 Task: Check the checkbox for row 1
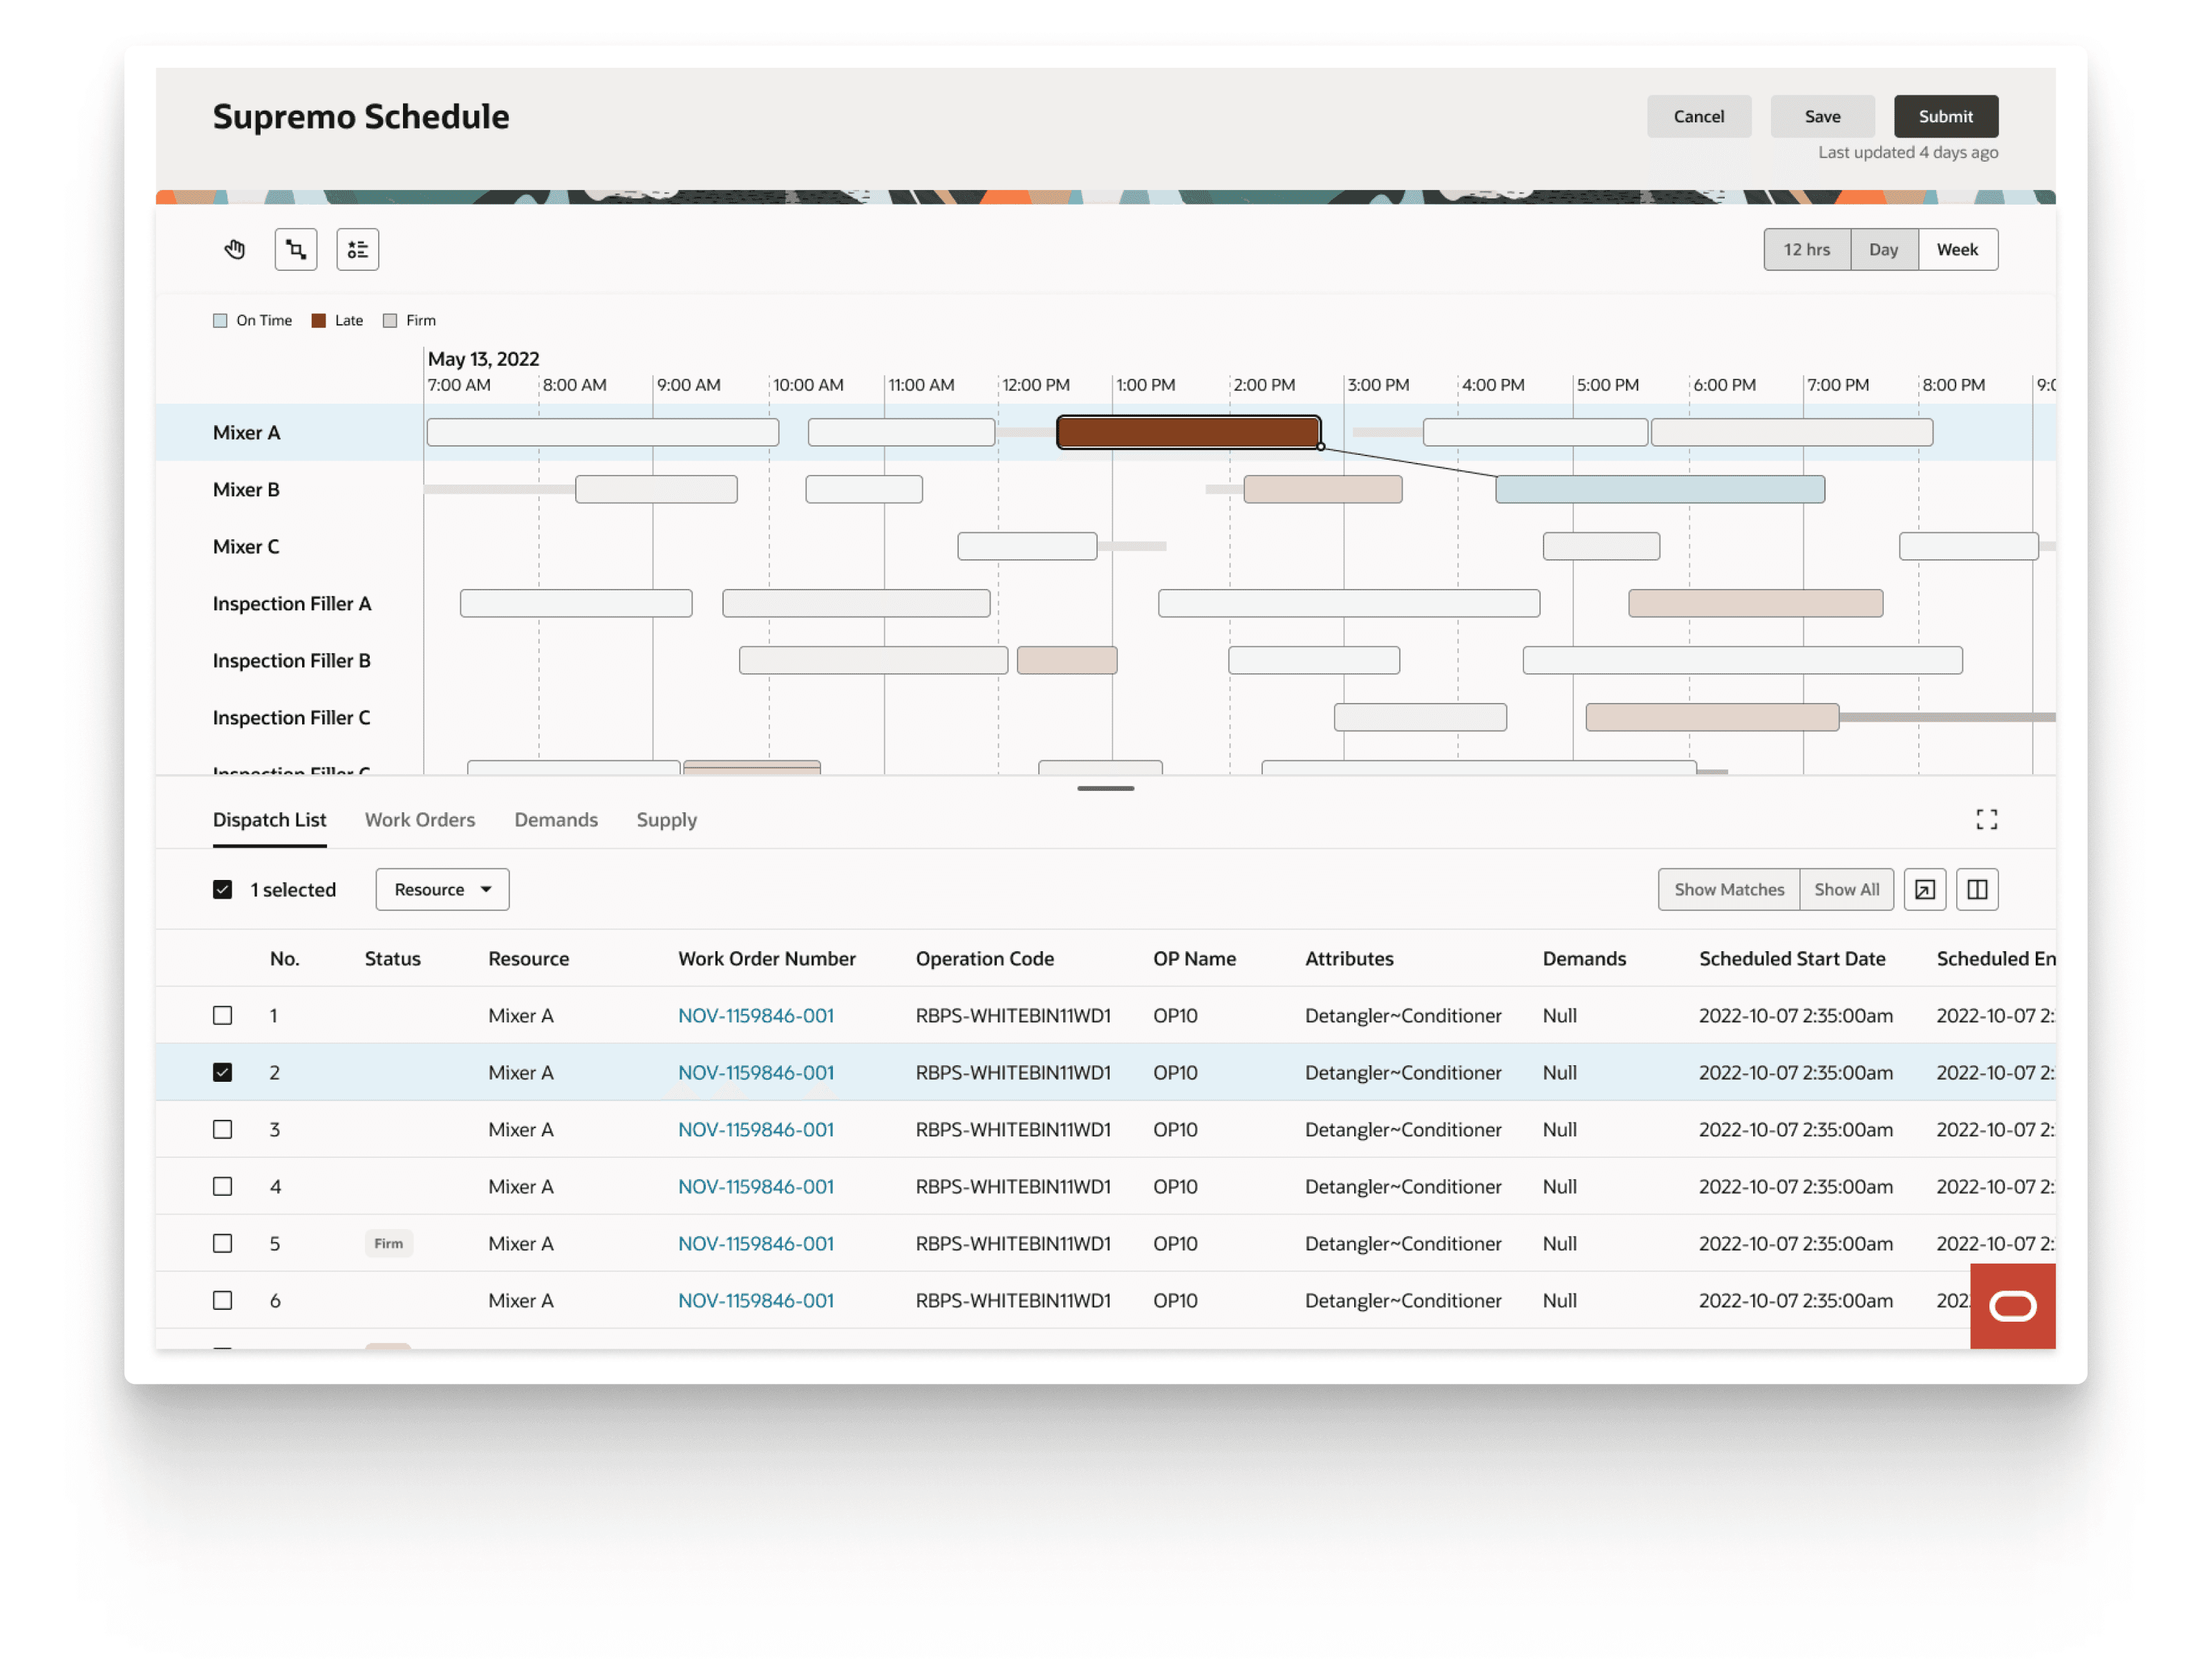[x=223, y=1016]
